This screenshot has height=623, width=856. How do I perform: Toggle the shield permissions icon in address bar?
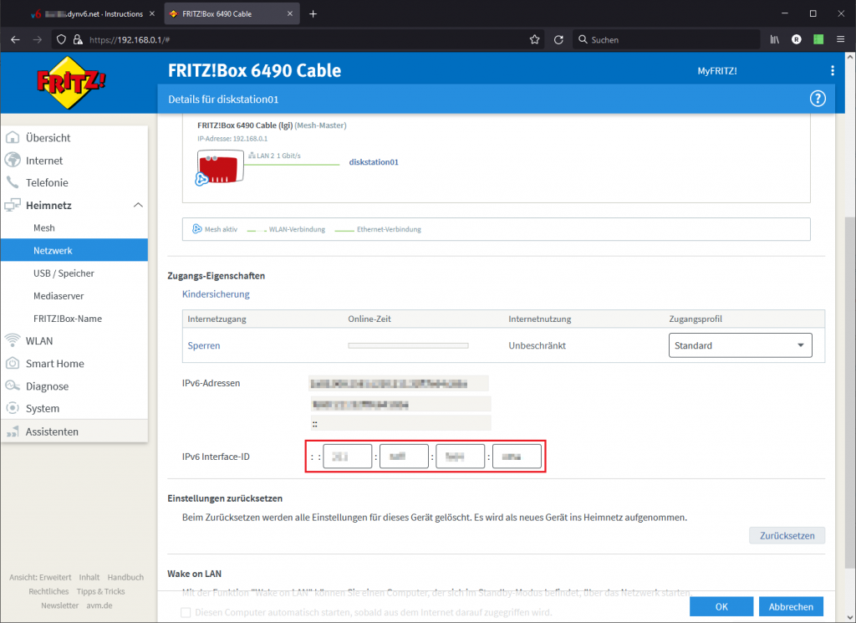point(62,38)
